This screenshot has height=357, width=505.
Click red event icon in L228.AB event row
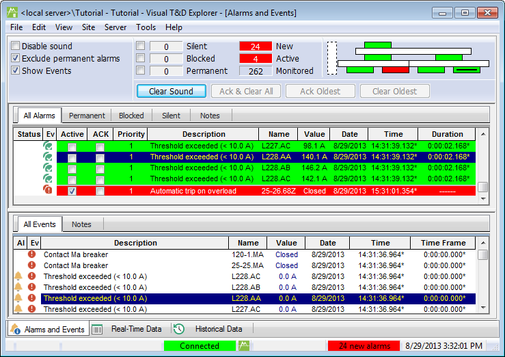tap(31, 287)
